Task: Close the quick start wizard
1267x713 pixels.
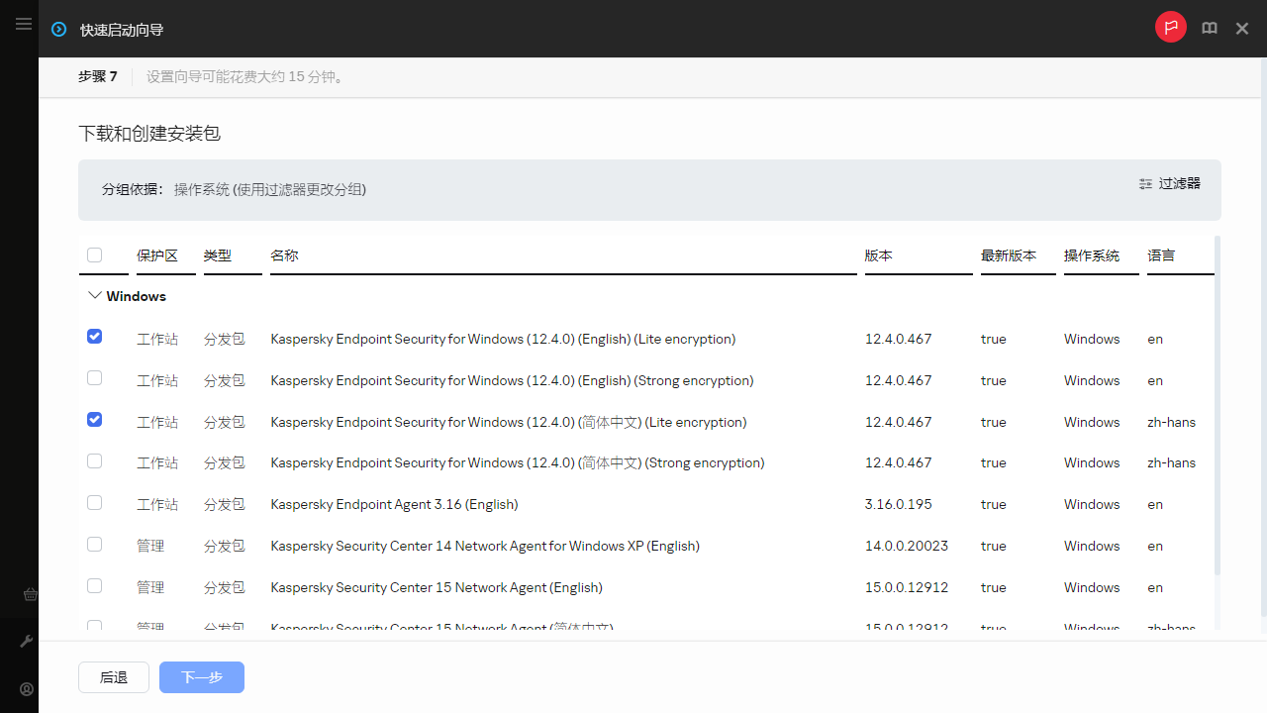Action: [x=1242, y=29]
